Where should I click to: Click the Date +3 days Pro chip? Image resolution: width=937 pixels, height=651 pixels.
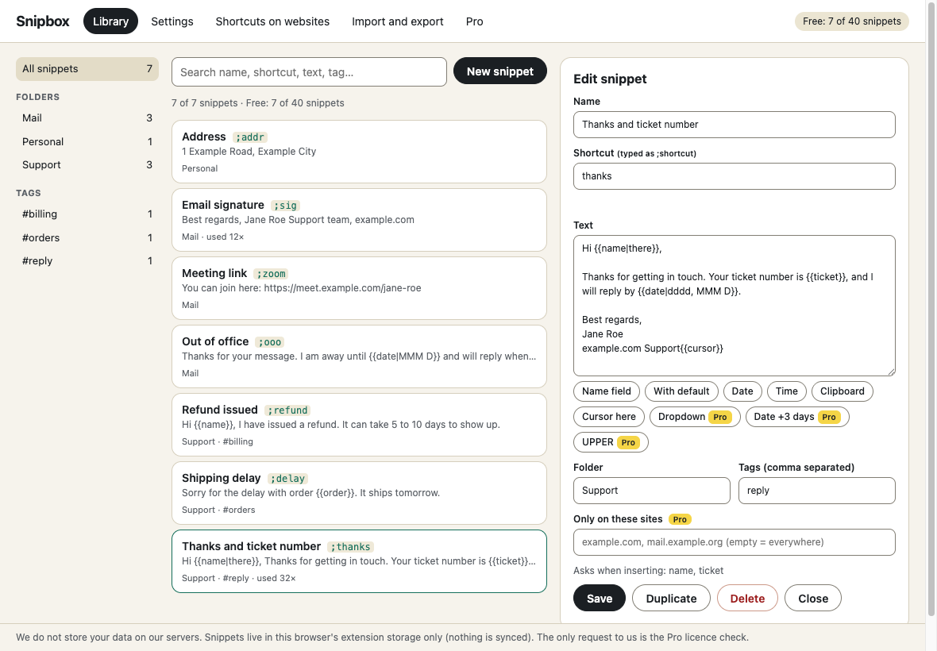(x=797, y=417)
